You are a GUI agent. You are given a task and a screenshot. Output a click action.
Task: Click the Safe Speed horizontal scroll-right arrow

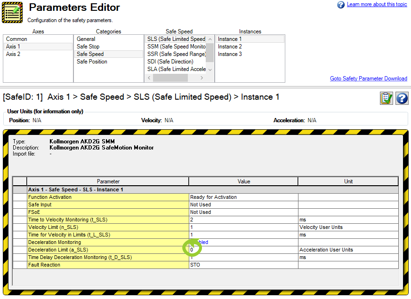point(201,78)
